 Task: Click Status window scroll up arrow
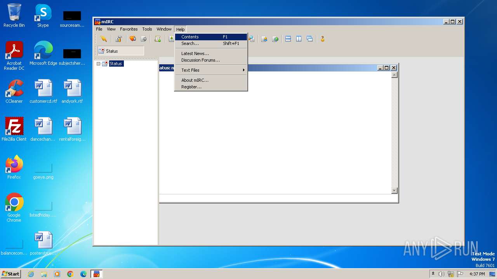394,75
